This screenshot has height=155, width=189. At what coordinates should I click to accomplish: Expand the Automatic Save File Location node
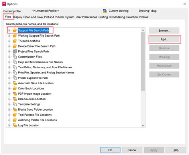(x=9, y=83)
